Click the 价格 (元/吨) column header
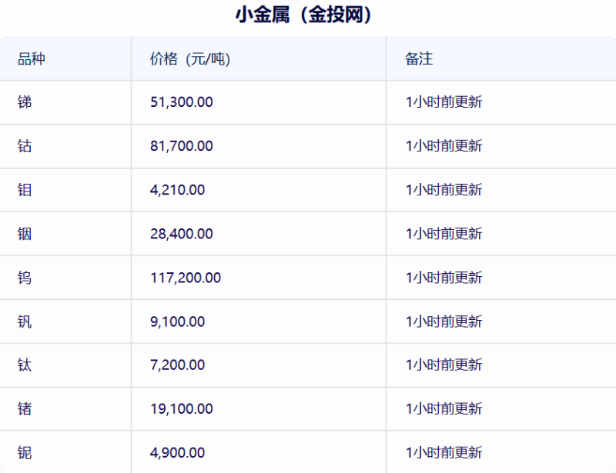 (x=190, y=59)
